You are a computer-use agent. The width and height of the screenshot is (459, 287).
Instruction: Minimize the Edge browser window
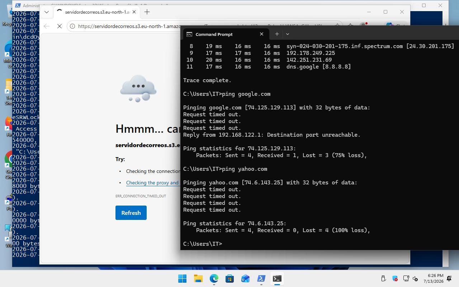point(369,12)
